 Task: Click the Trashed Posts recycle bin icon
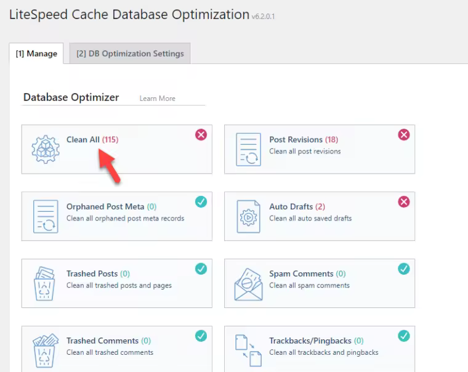45,284
